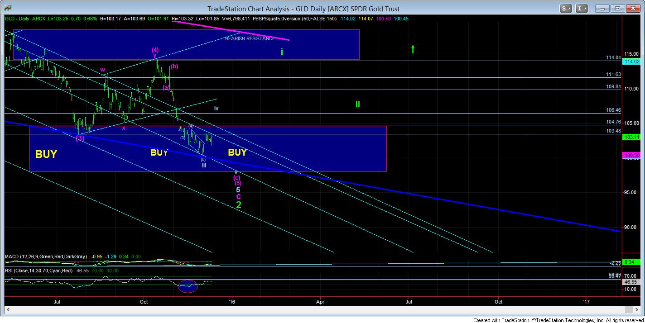Click the '103.48' horizontal line price label
The height and width of the screenshot is (323, 645).
[613, 131]
